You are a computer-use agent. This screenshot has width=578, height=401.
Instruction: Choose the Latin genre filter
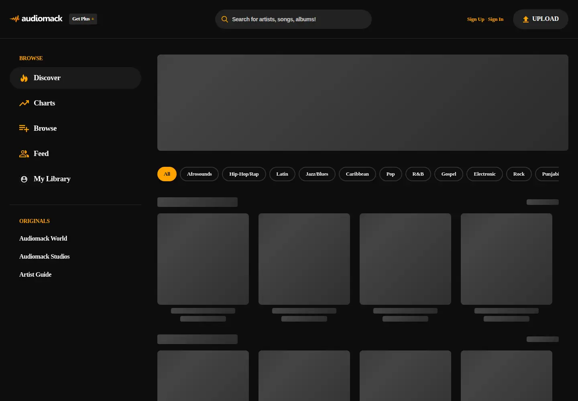[x=282, y=174]
